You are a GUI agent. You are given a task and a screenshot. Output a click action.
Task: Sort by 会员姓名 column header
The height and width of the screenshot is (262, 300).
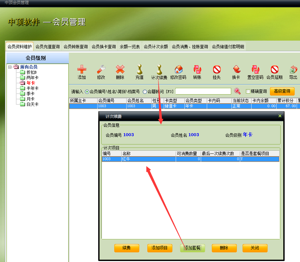tap(139, 101)
